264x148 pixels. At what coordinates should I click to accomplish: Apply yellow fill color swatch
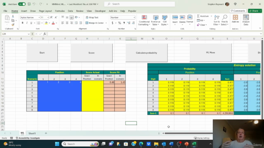tap(46, 23)
